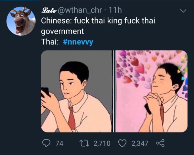Image resolution: width=194 pixels, height=155 pixels.
Task: View the 74 replies count
Action: click(x=59, y=143)
